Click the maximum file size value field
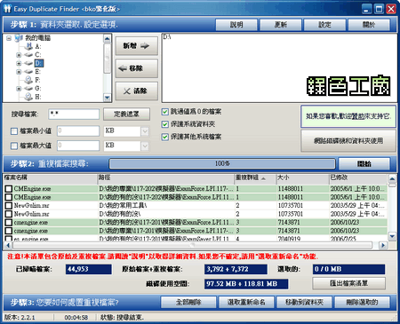The height and width of the screenshot is (324, 400). 78,146
